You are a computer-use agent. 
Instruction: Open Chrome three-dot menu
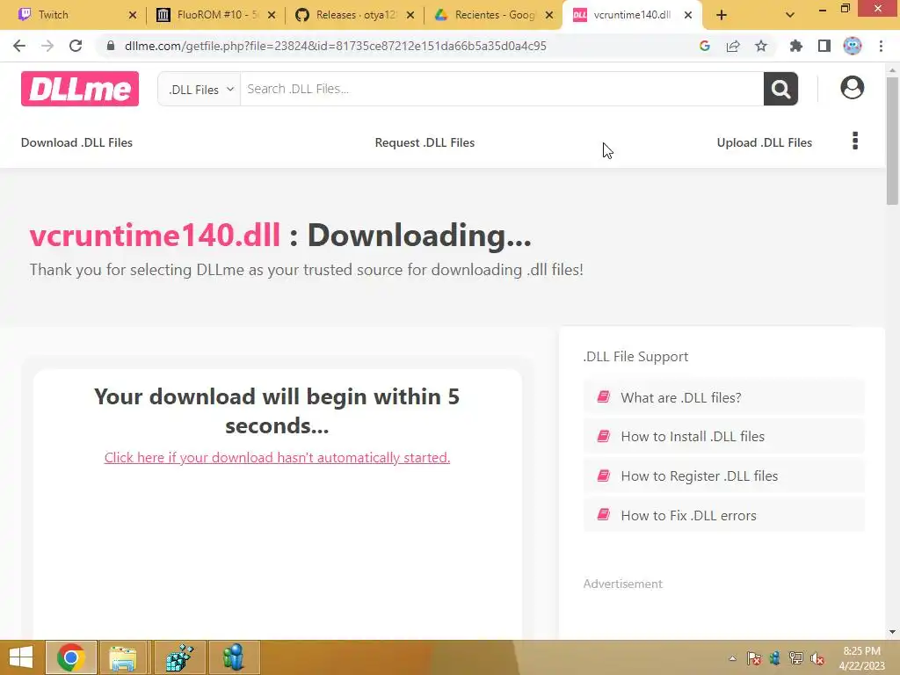point(881,46)
